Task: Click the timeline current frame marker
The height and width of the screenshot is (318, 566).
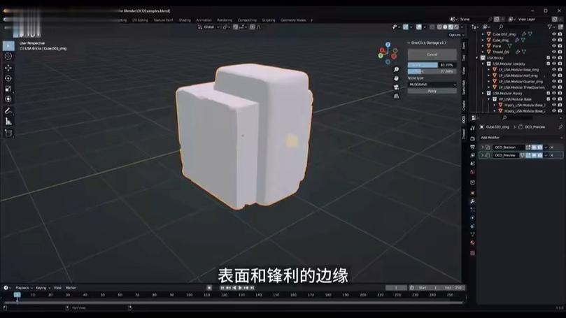Action: pos(17,295)
